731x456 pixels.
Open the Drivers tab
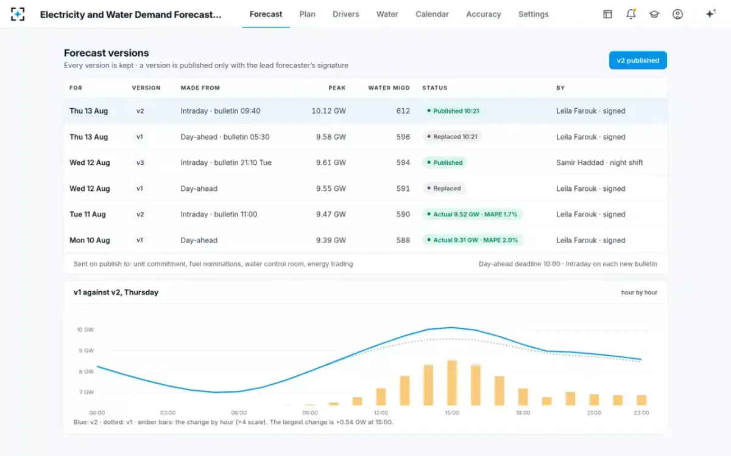pos(346,14)
